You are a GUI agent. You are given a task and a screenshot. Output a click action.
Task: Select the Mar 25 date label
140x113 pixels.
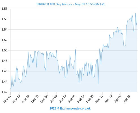tap(108, 99)
